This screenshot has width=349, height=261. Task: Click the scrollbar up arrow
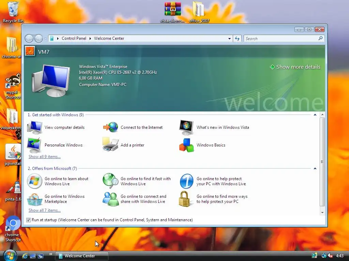pyautogui.click(x=322, y=115)
